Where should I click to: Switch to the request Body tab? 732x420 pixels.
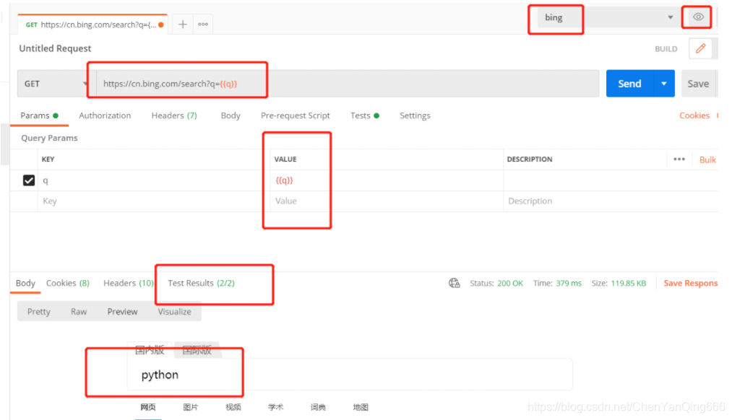tap(231, 115)
